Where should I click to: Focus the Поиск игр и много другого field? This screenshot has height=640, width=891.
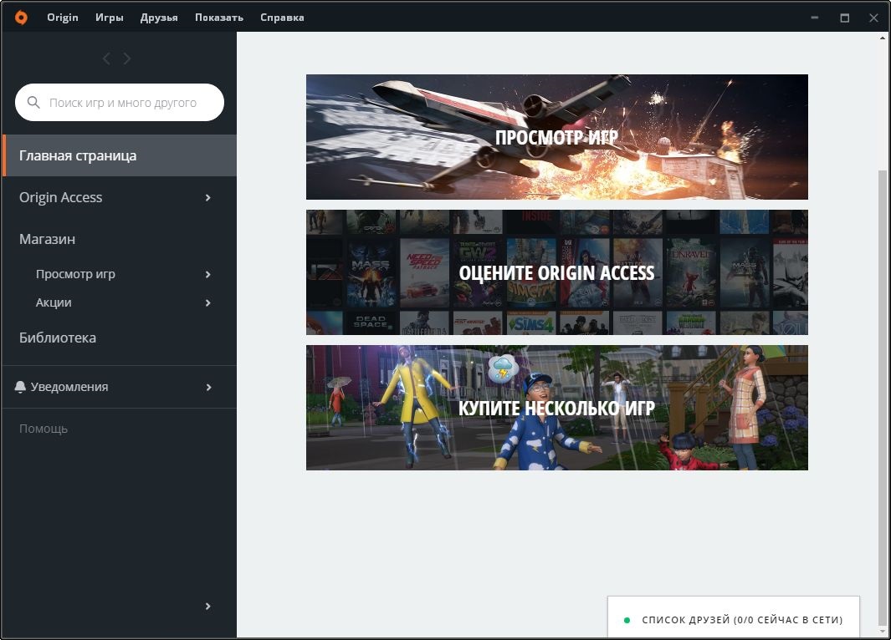coord(120,102)
